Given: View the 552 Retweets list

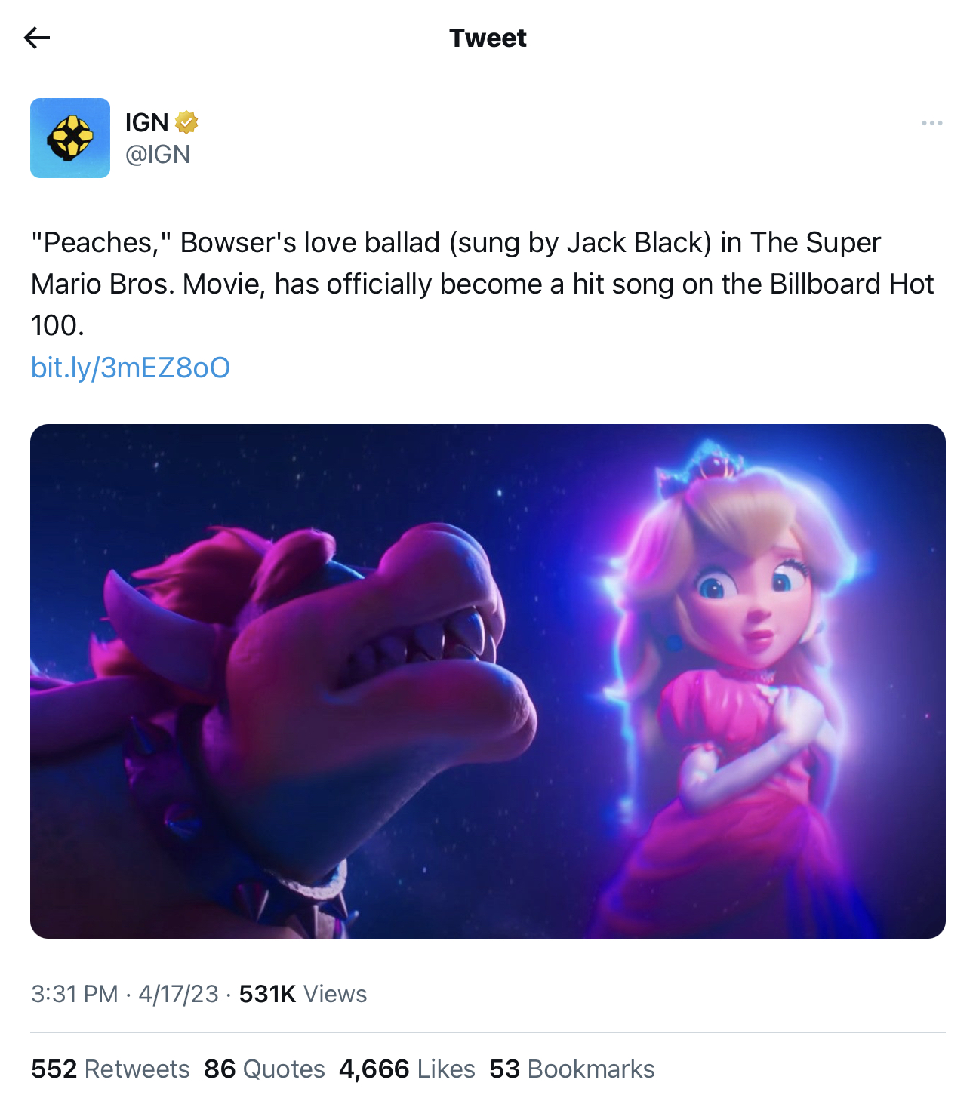Looking at the screenshot, I should pos(110,1069).
